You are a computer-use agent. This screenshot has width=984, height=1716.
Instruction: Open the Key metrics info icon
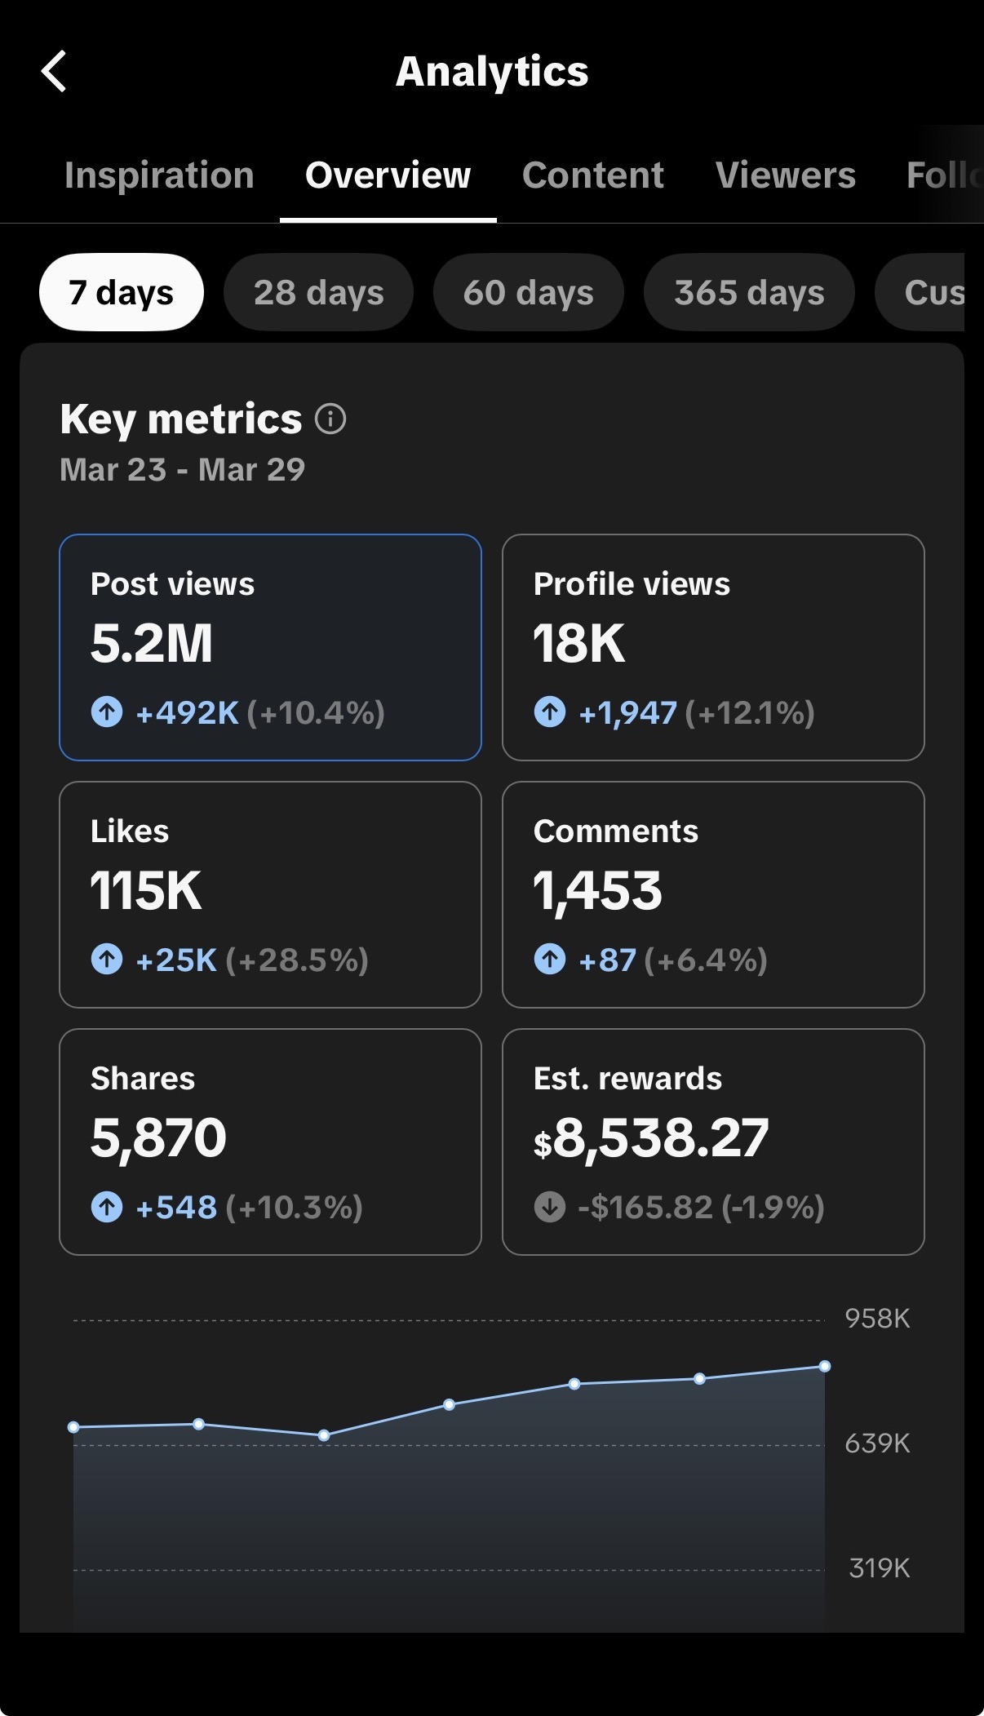[x=330, y=419]
